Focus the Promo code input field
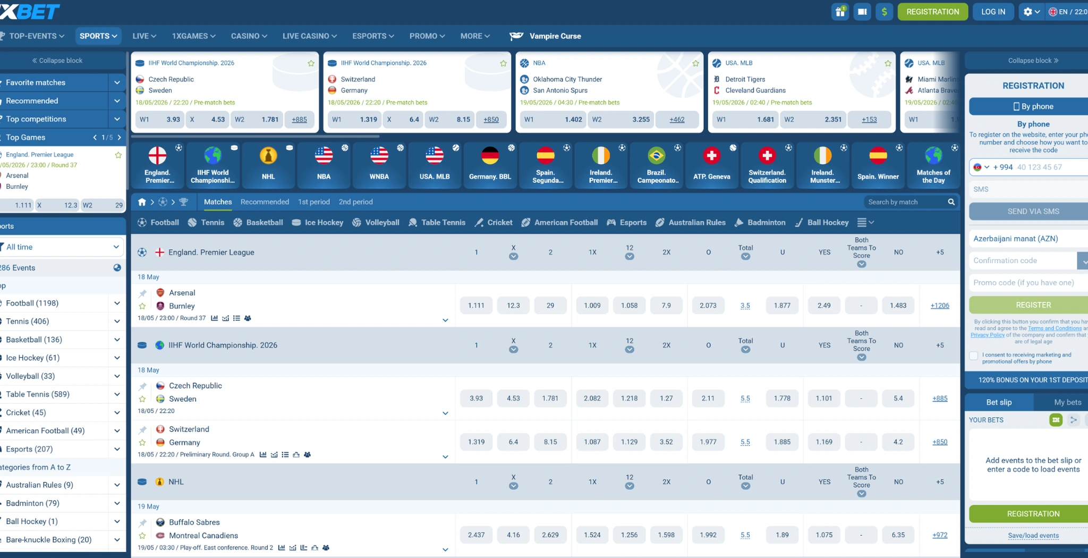Viewport: 1088px width, 558px height. pos(1028,283)
